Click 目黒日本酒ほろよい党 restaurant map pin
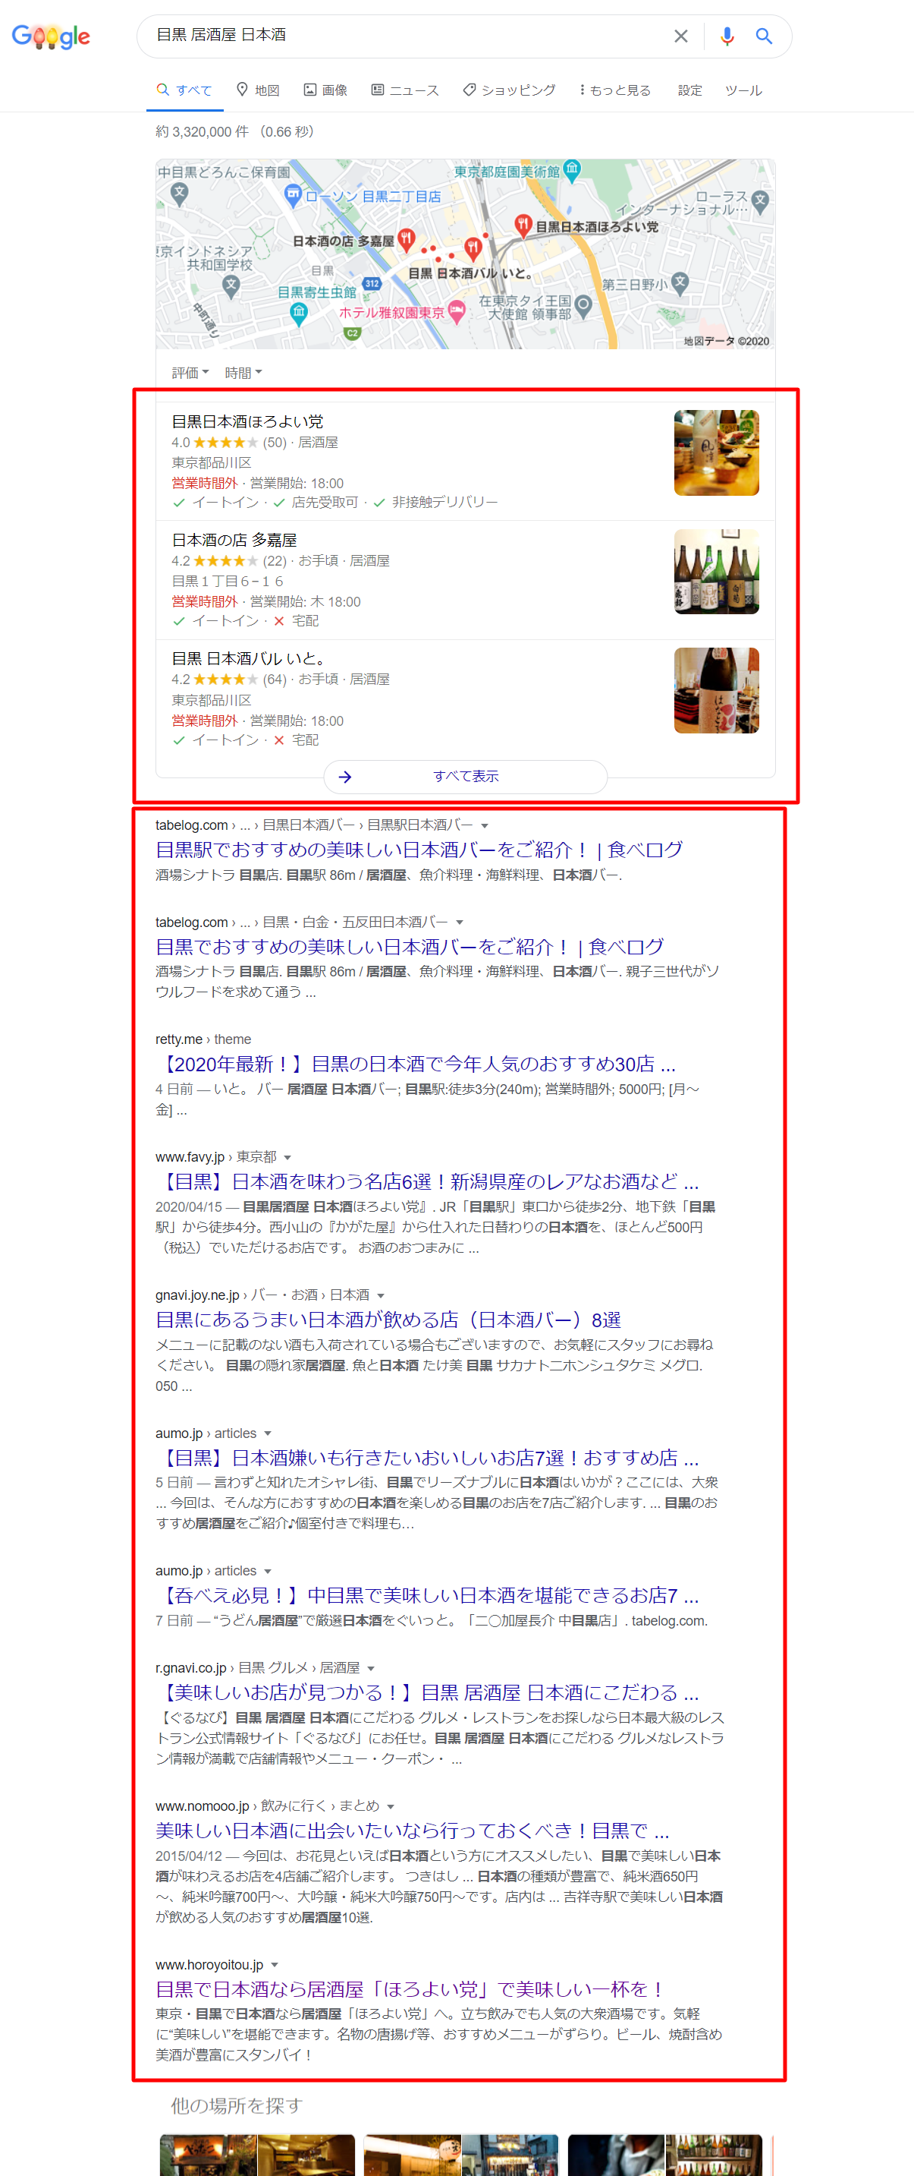The width and height of the screenshot is (914, 2176). click(523, 225)
